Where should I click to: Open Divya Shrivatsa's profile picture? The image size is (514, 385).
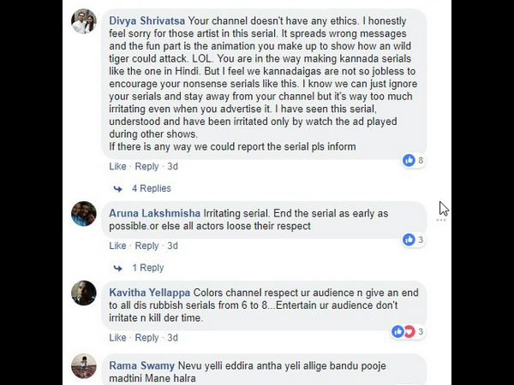[83, 21]
